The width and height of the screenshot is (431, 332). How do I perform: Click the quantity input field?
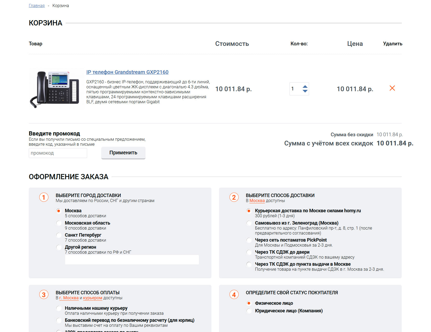pos(296,89)
